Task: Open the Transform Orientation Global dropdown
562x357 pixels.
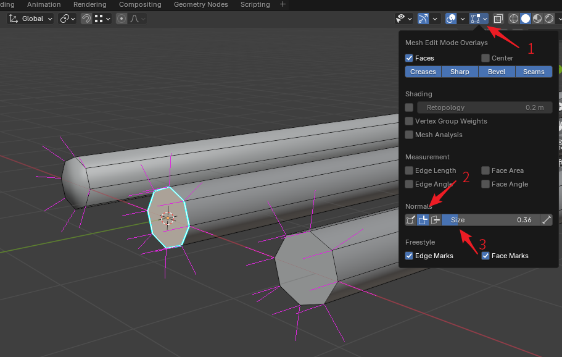Action: [x=30, y=19]
